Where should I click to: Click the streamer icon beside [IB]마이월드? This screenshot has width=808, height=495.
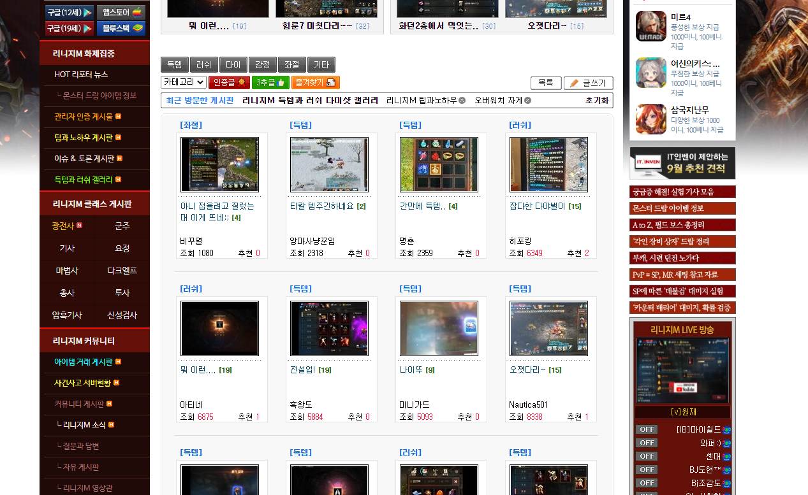(x=727, y=430)
